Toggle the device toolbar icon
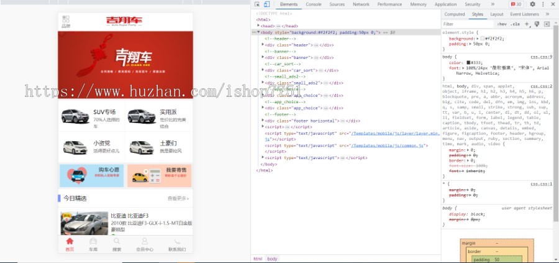Viewport: 559px width, 263px height. (x=266, y=4)
